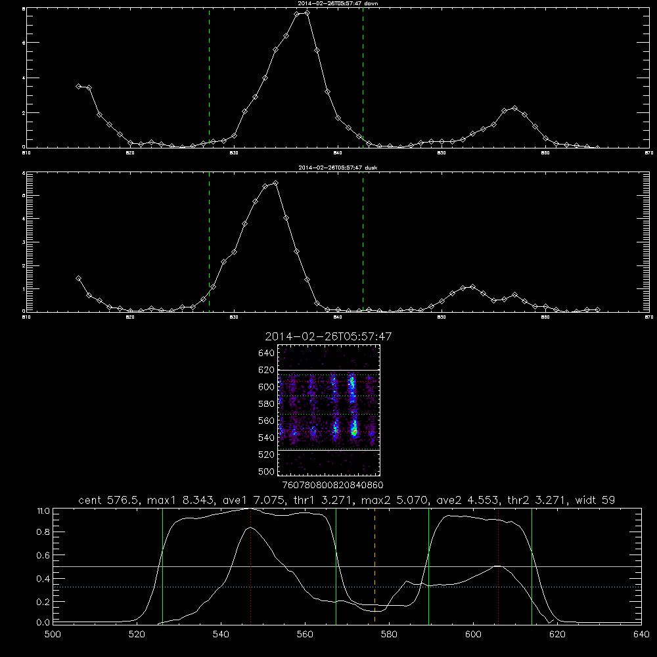Click the green vertical line near 567 in bottom plot
Screen dimensions: 657x657
point(336,566)
